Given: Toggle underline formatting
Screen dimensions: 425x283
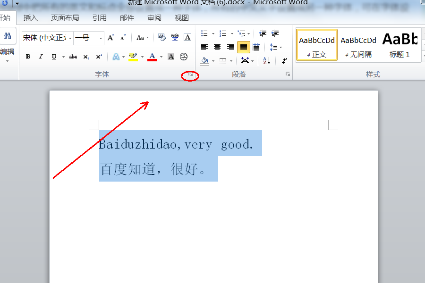Looking at the screenshot, I should point(54,57).
